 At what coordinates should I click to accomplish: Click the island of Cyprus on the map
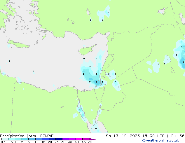(87, 50)
